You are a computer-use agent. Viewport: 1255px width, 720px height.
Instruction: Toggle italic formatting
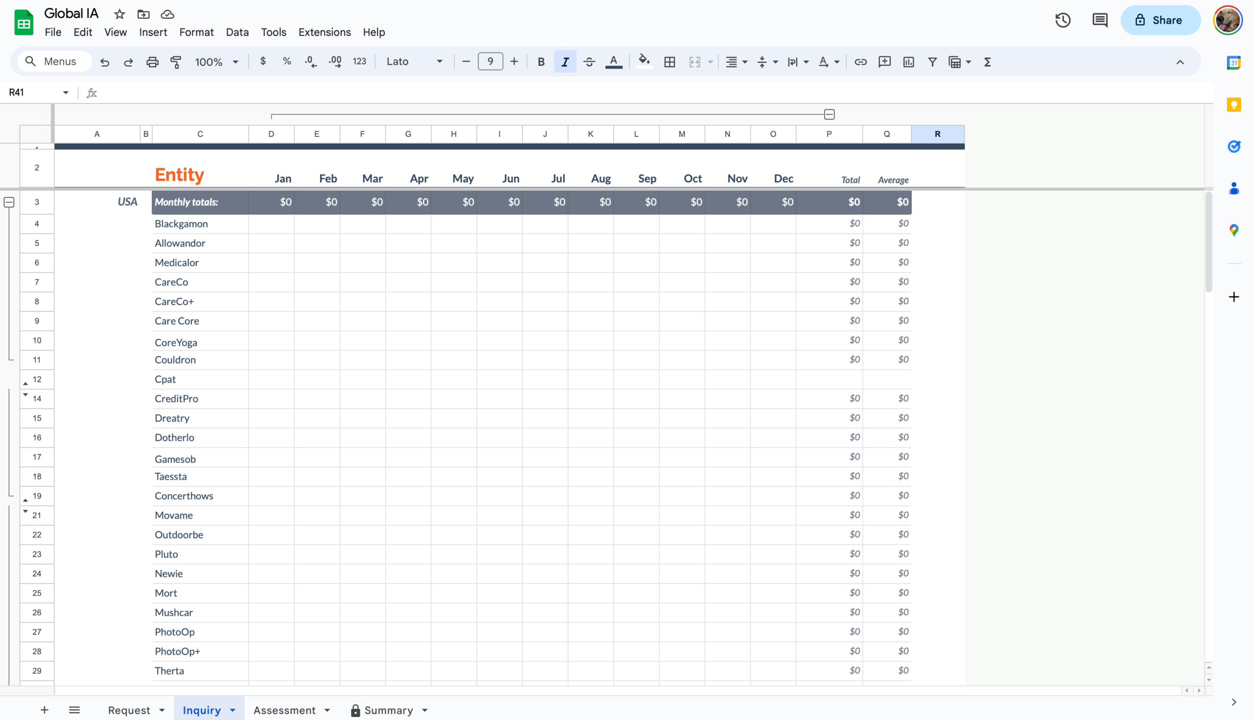pos(565,62)
